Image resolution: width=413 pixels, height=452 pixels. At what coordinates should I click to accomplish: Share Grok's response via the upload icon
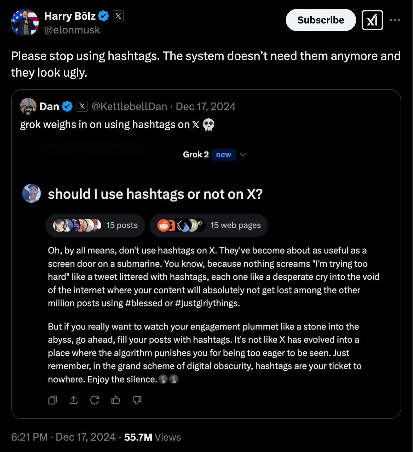coord(74,400)
